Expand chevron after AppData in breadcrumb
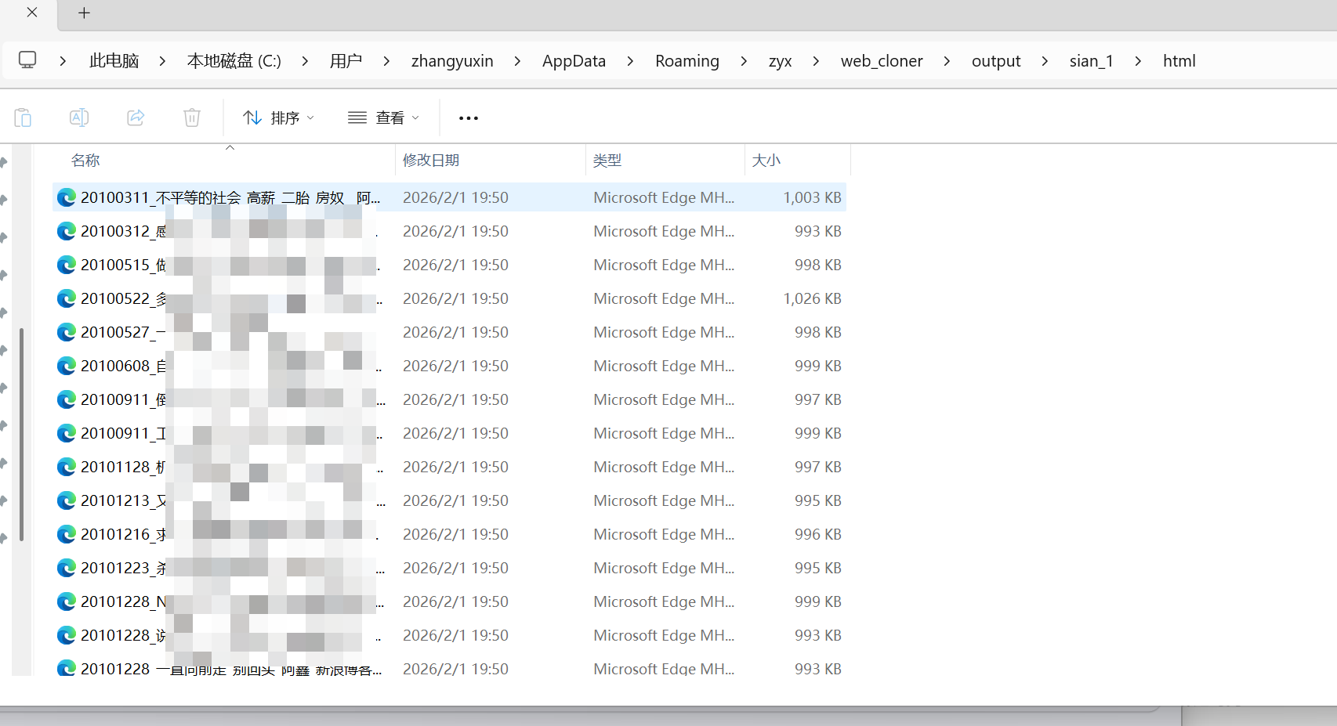1337x726 pixels. click(x=630, y=61)
